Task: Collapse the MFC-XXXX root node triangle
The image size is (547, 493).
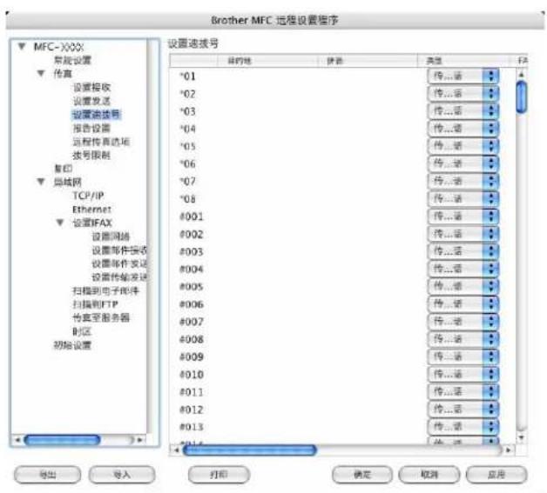Action: (x=22, y=46)
